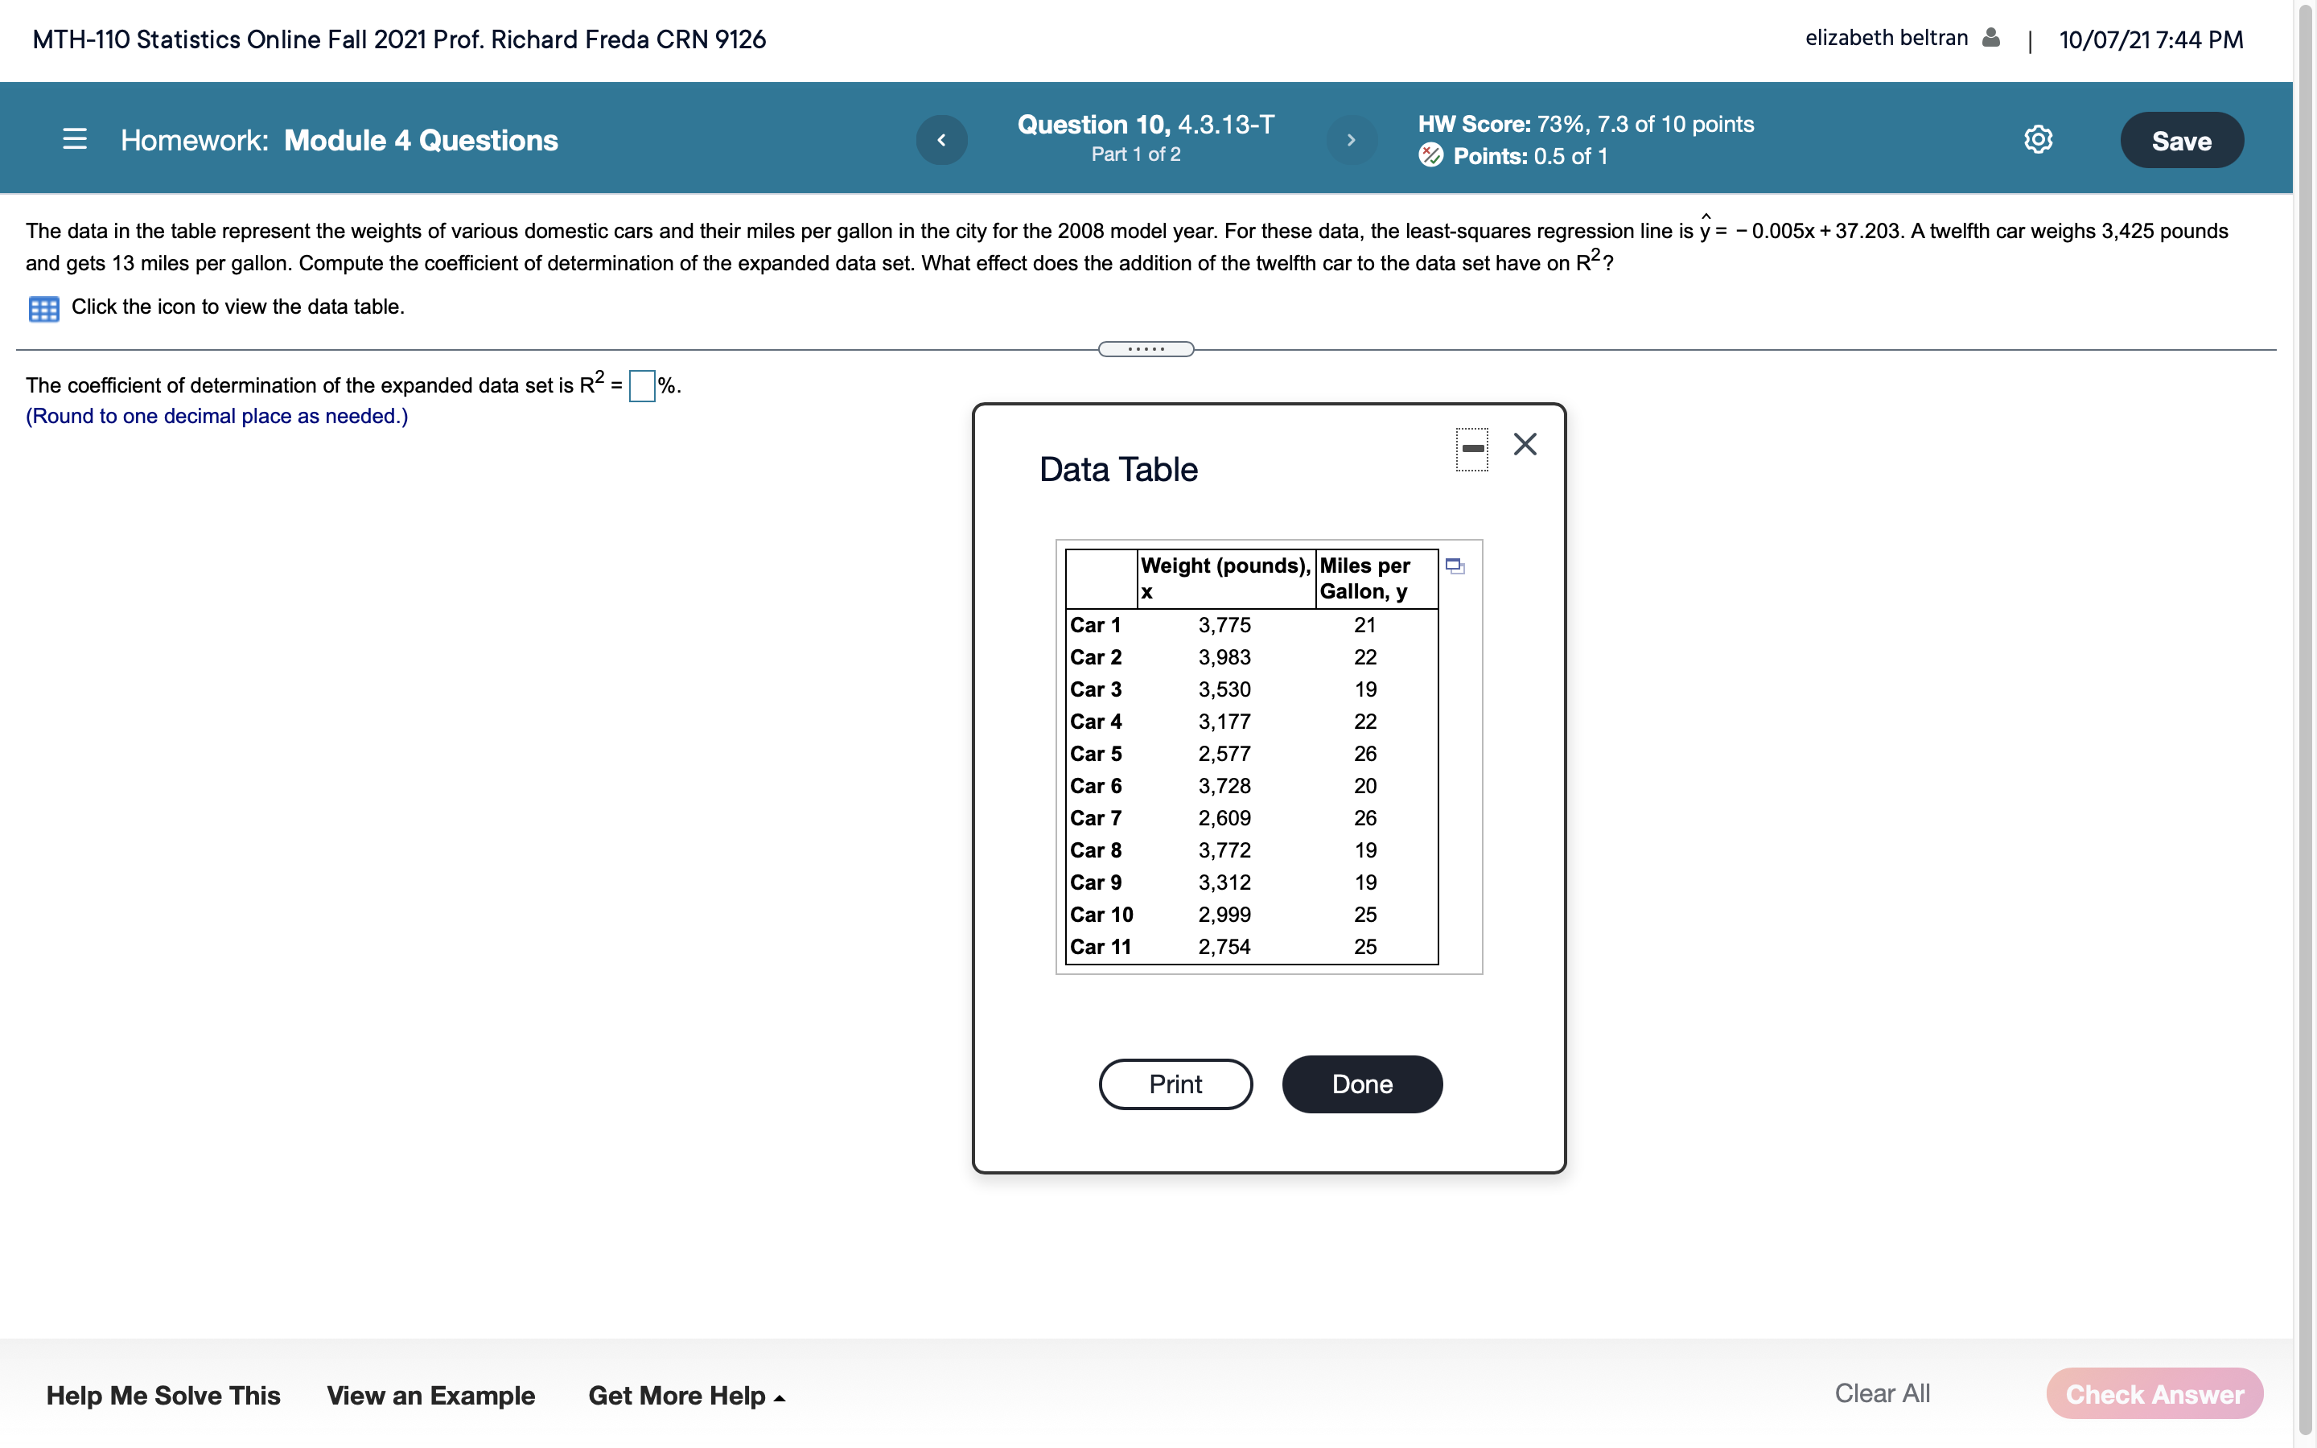Expand the Get More Help menu
This screenshot has height=1448, width=2317.
click(x=685, y=1396)
